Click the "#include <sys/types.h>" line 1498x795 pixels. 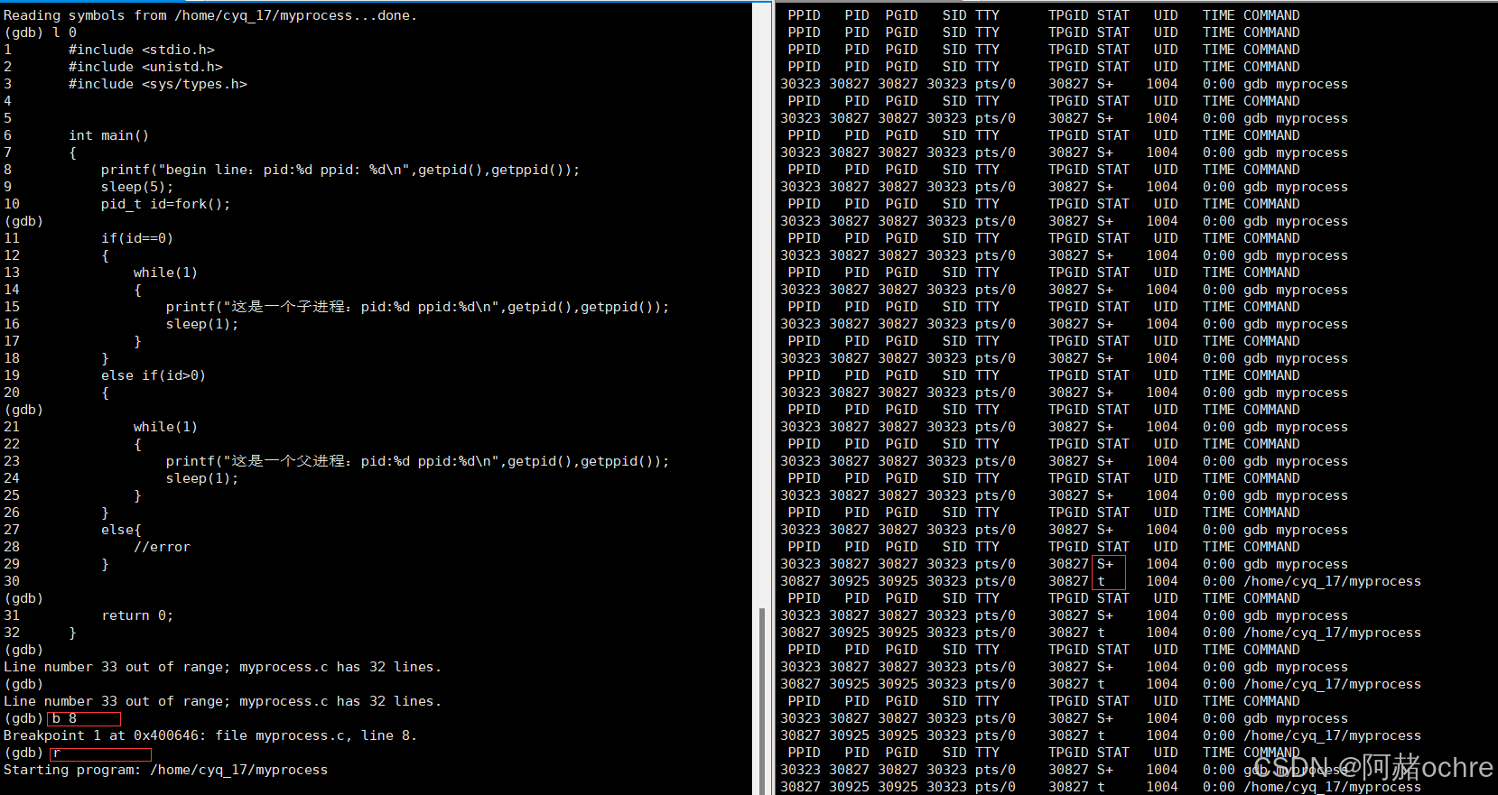click(x=157, y=84)
